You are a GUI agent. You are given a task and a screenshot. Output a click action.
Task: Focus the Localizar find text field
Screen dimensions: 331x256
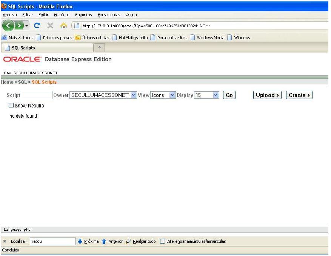point(53,241)
